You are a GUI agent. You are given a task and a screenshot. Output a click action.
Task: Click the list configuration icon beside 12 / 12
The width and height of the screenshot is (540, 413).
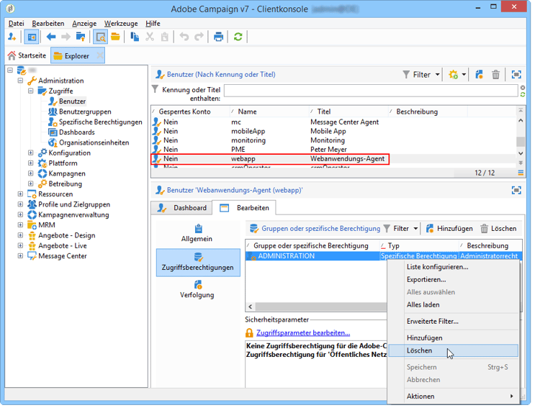pyautogui.click(x=521, y=173)
